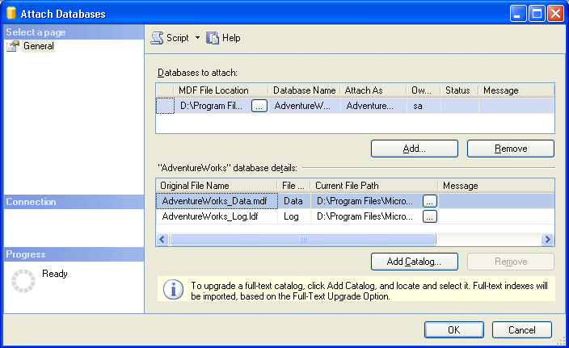This screenshot has width=569, height=348.
Task: Click the Add... database button
Action: pos(414,149)
